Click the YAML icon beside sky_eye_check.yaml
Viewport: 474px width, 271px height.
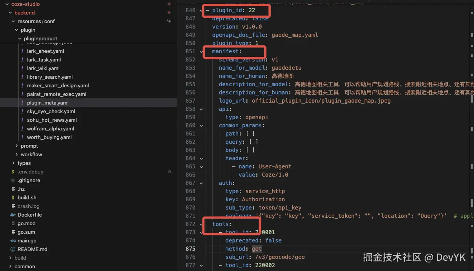click(x=23, y=112)
